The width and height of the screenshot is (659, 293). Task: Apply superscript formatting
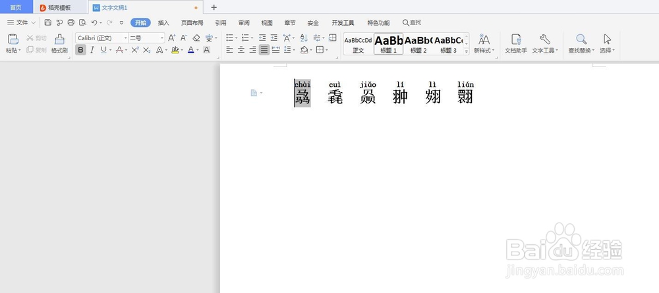point(135,50)
